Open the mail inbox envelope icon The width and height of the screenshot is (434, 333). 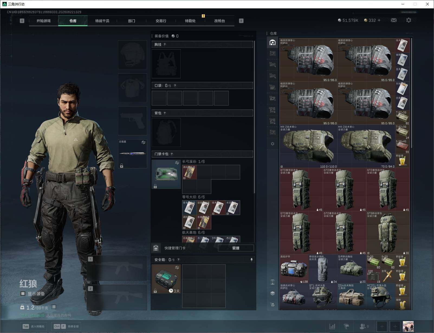click(x=394, y=20)
